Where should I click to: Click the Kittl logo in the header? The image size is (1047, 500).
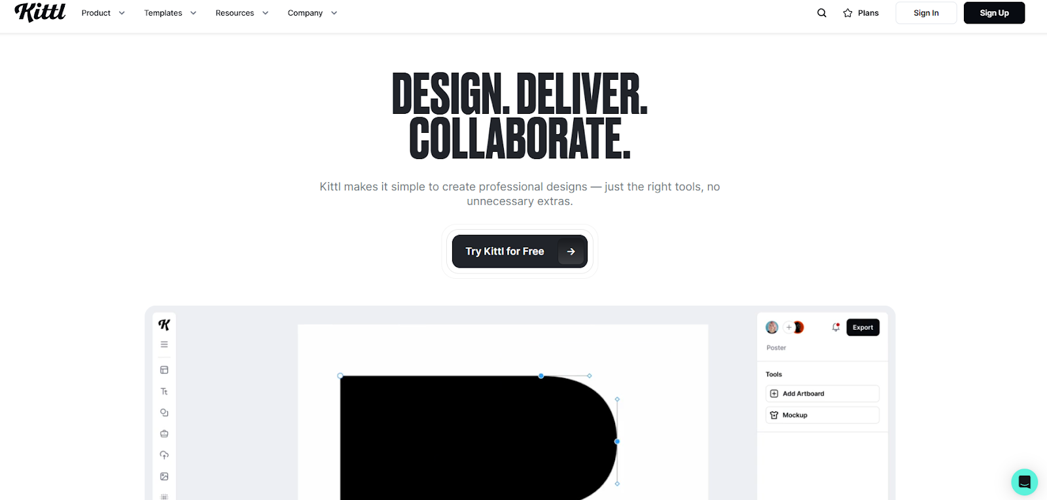[x=40, y=12]
